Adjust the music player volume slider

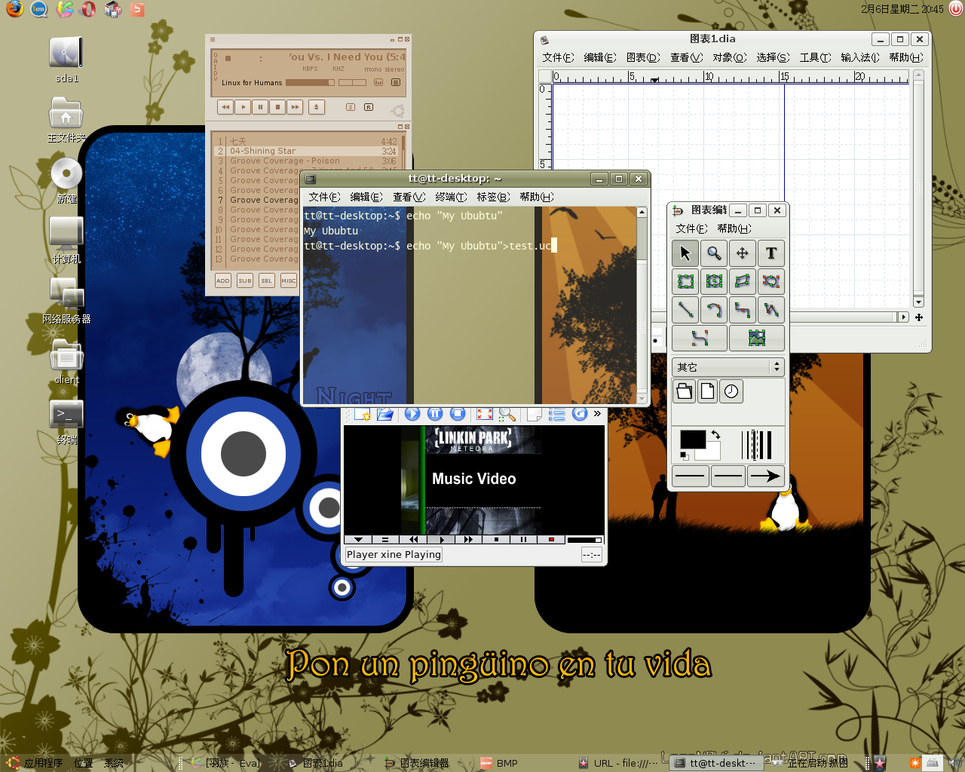tap(310, 82)
